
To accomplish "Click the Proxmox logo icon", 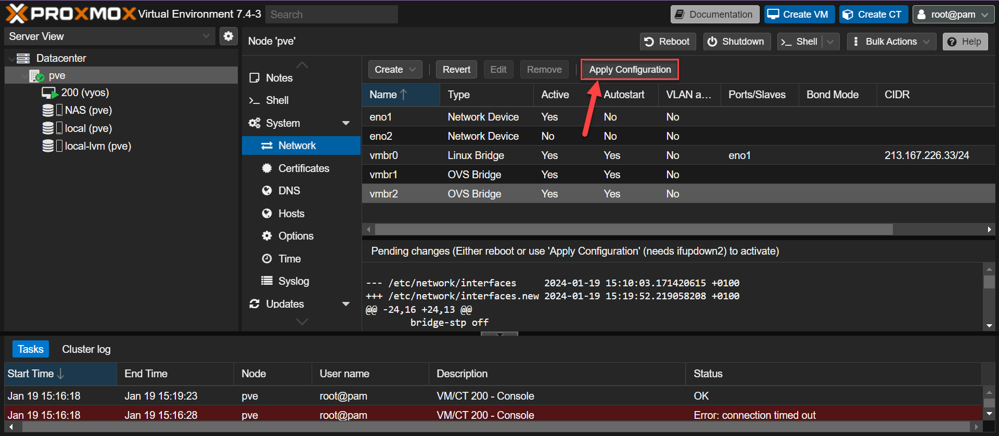I will pyautogui.click(x=17, y=14).
